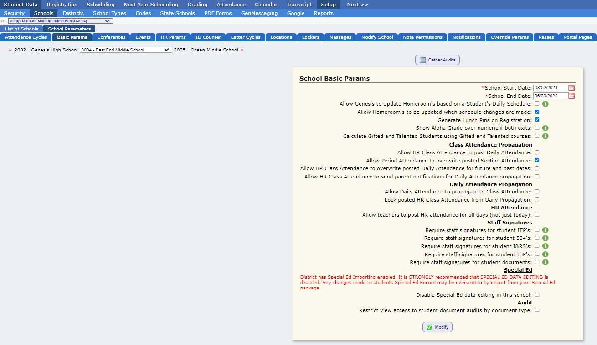Image resolution: width=597 pixels, height=345 pixels.
Task: Click info icon for staff signatures on student documents
Action: tap(545, 262)
